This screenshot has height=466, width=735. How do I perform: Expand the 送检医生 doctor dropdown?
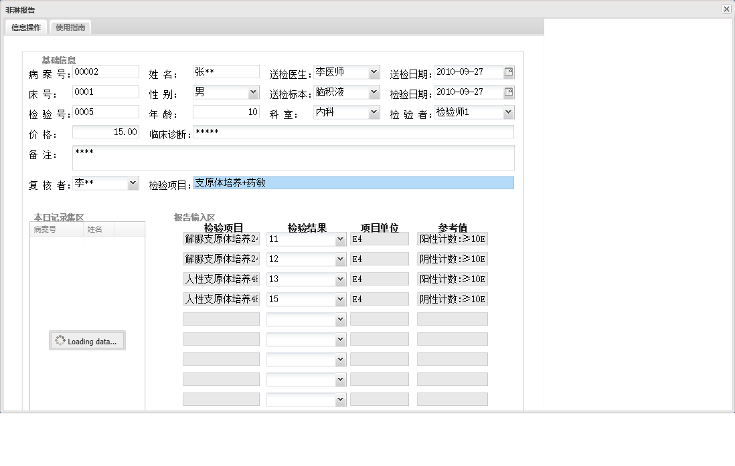coord(376,72)
